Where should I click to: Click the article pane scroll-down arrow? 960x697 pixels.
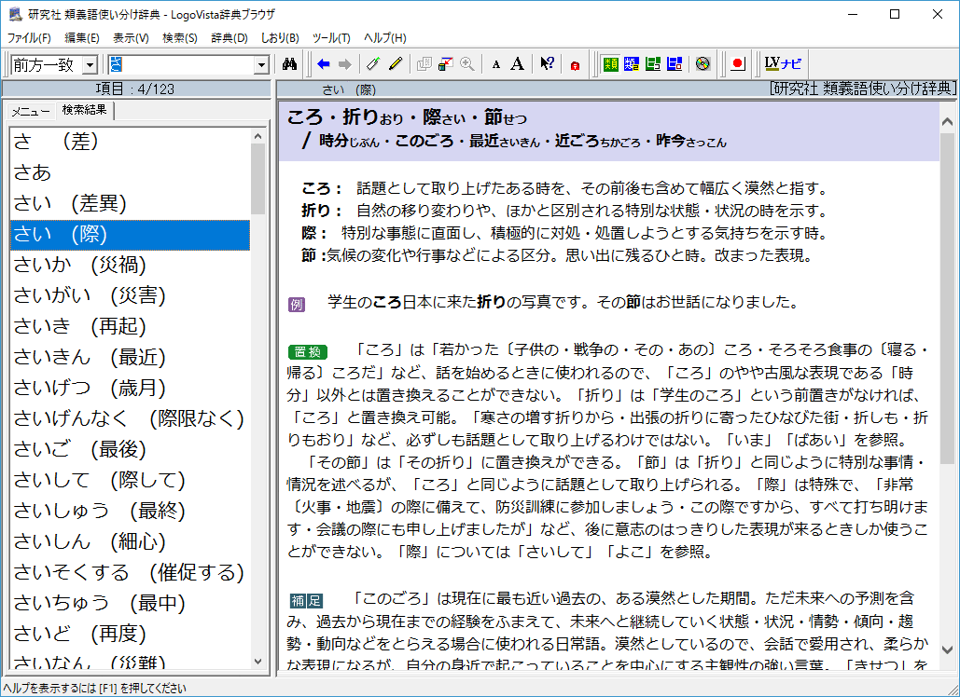[947, 649]
